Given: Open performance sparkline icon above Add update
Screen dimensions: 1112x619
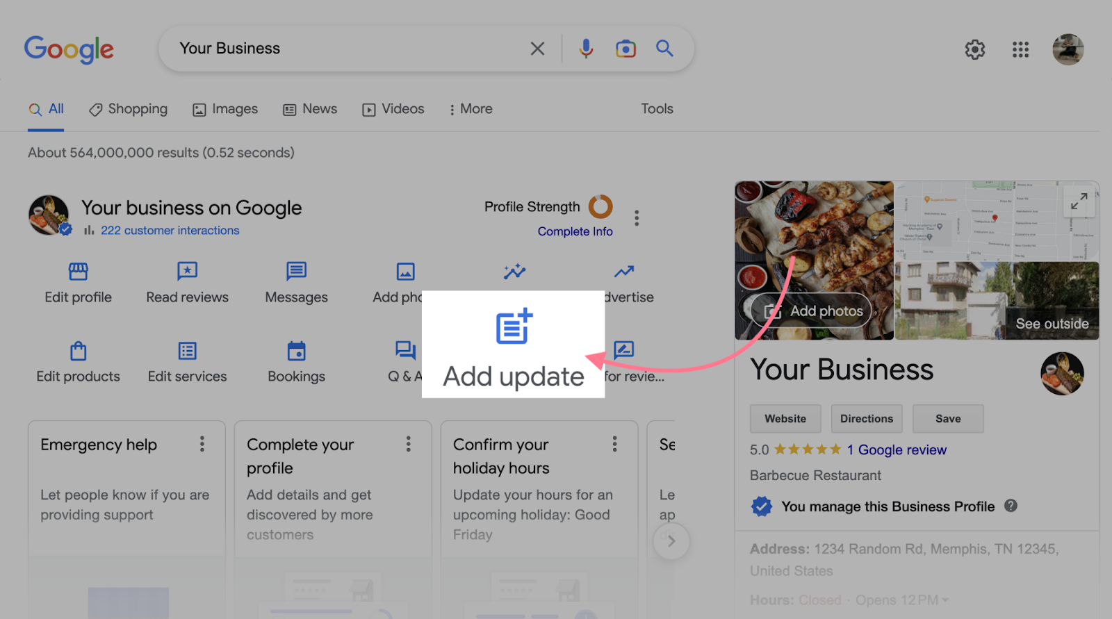Looking at the screenshot, I should tap(515, 271).
